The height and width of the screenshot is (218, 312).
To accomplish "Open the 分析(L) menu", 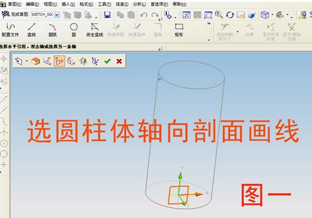I will point(140,4).
